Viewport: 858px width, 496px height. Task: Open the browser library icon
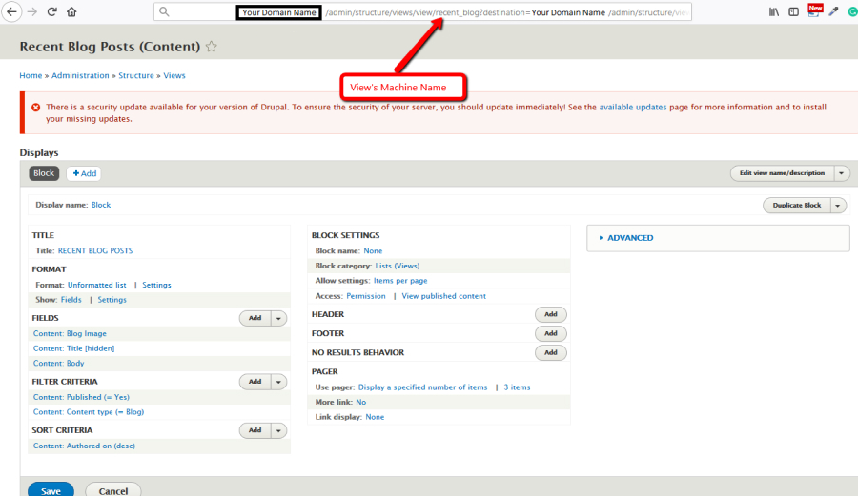pyautogui.click(x=774, y=11)
